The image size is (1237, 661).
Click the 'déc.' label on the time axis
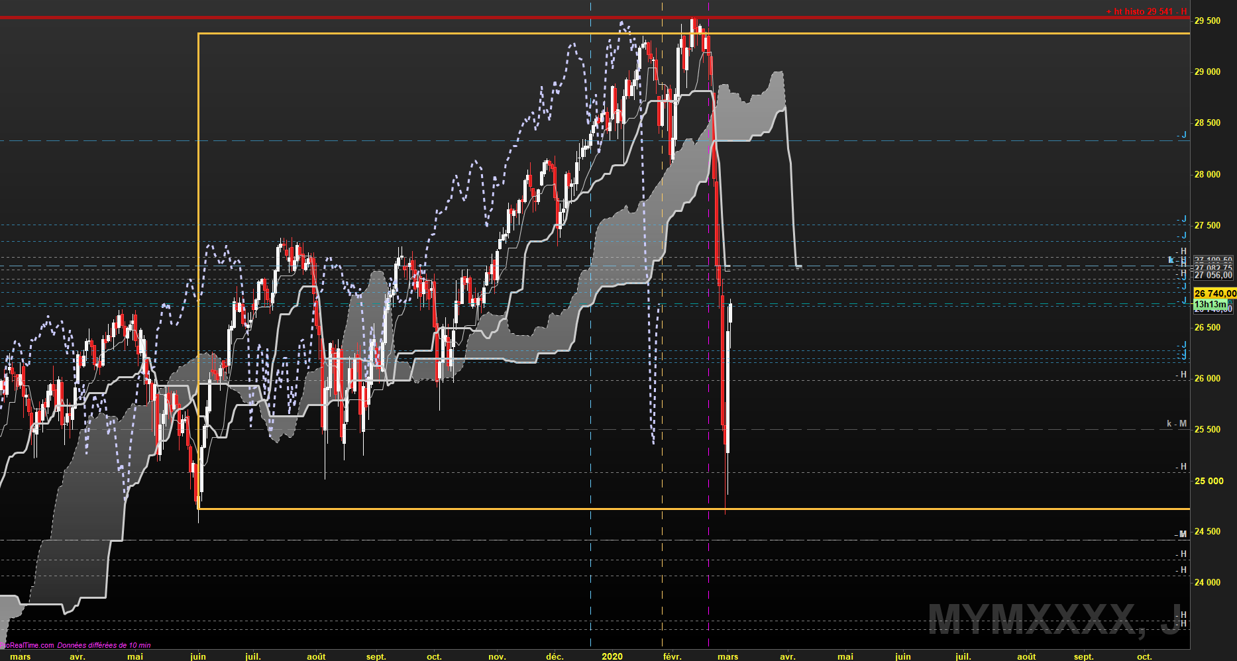tap(555, 656)
